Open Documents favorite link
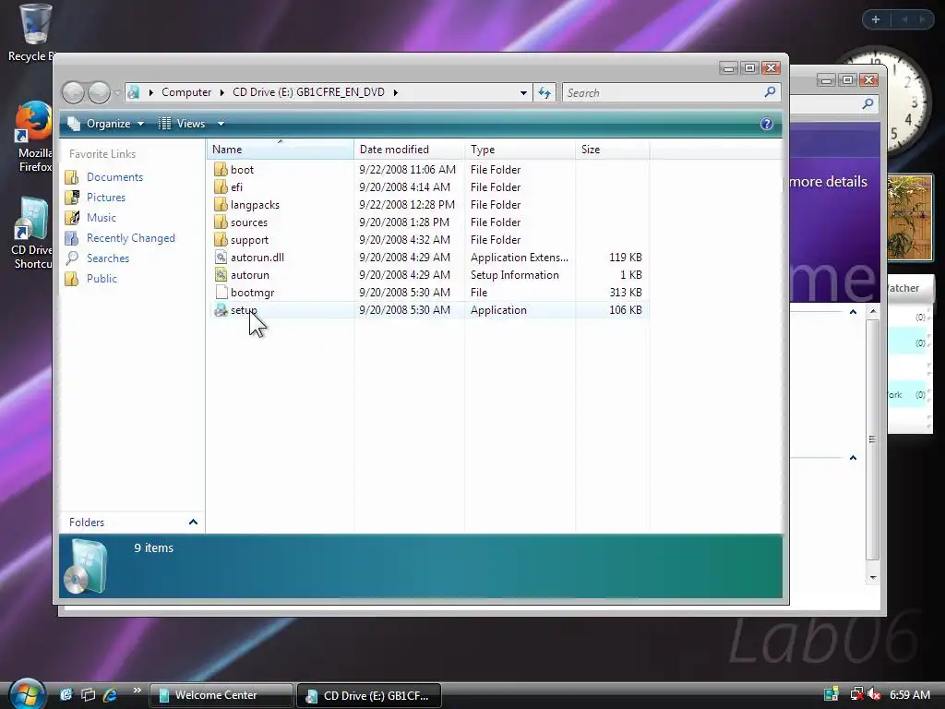This screenshot has height=709, width=945. click(114, 176)
